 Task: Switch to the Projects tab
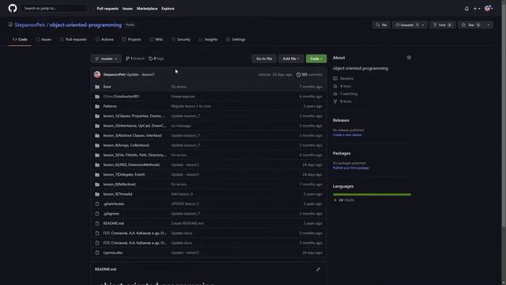coord(131,40)
